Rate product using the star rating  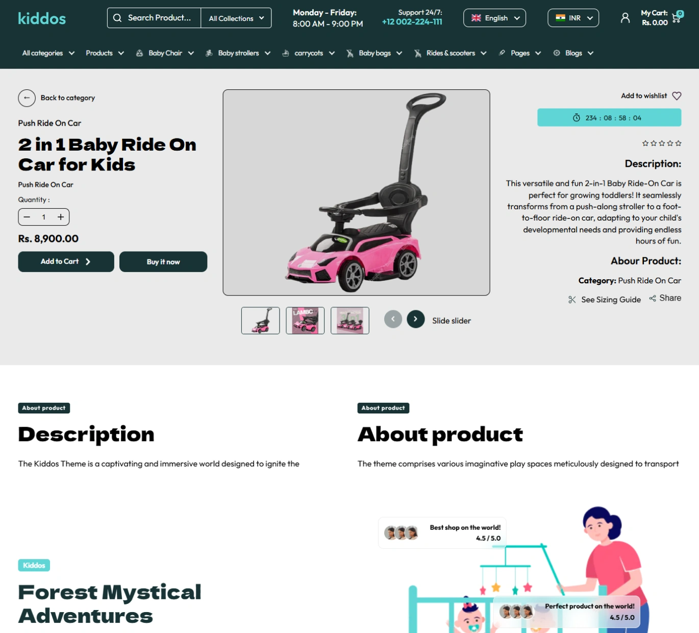coord(662,143)
